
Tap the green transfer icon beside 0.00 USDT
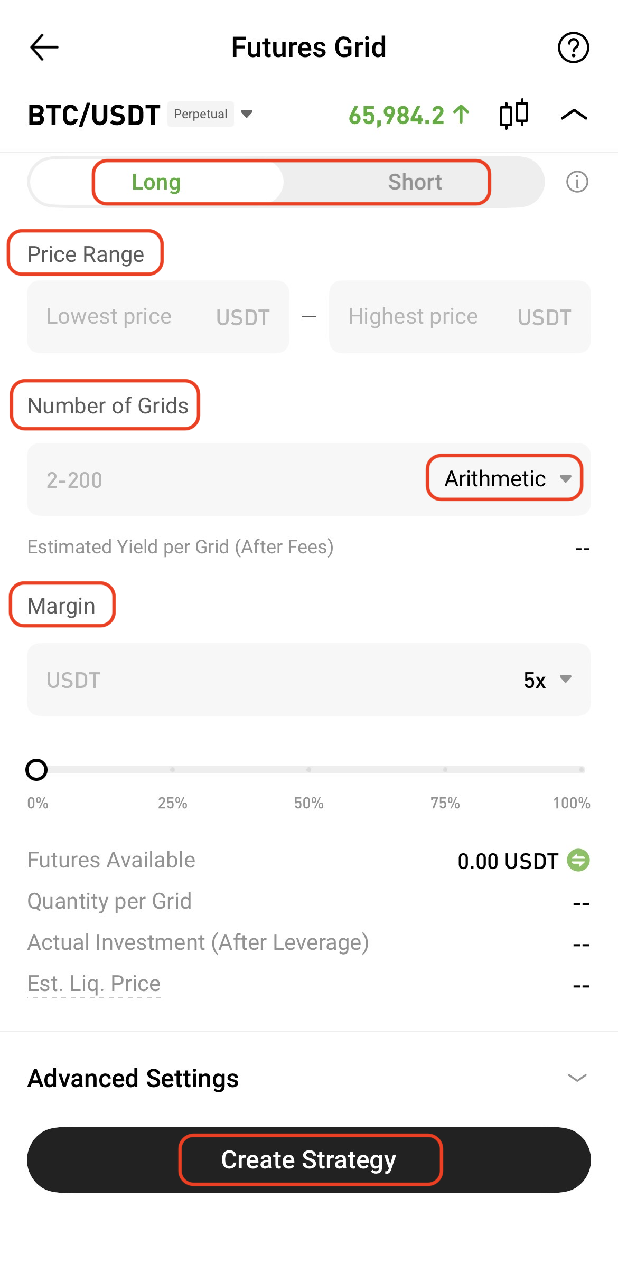click(578, 860)
